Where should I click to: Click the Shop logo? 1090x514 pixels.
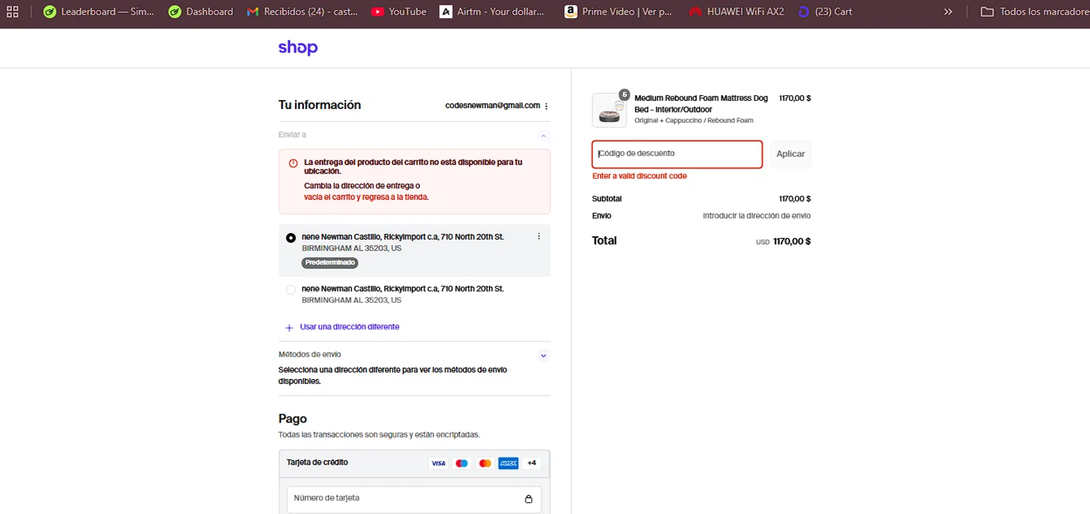(x=298, y=48)
